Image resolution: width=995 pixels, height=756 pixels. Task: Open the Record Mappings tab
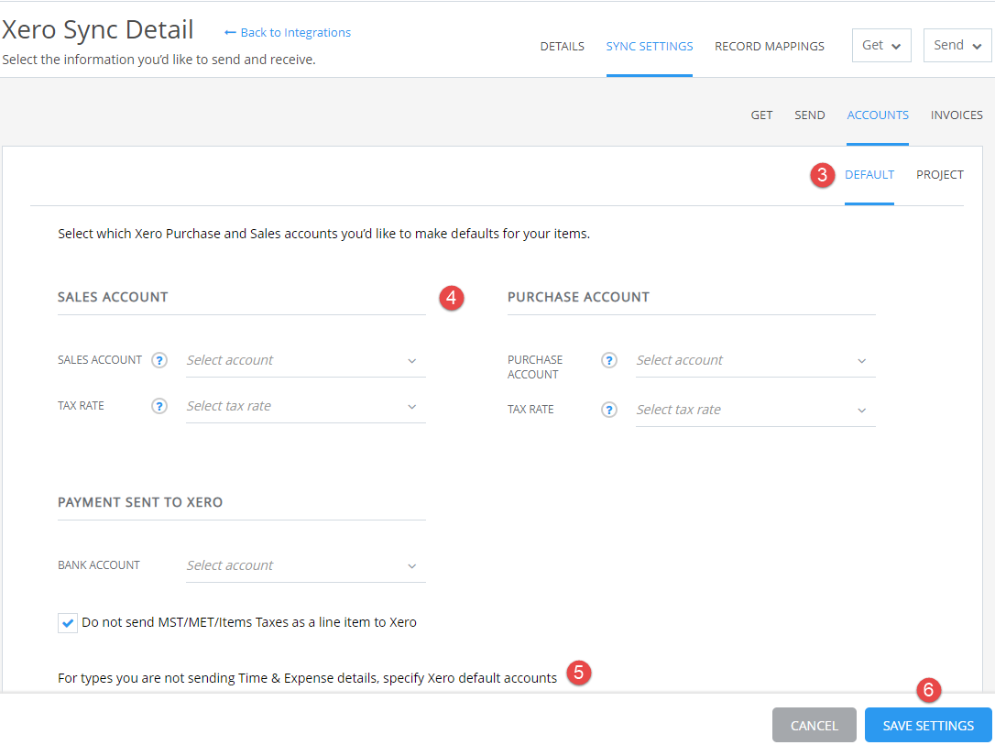[769, 47]
